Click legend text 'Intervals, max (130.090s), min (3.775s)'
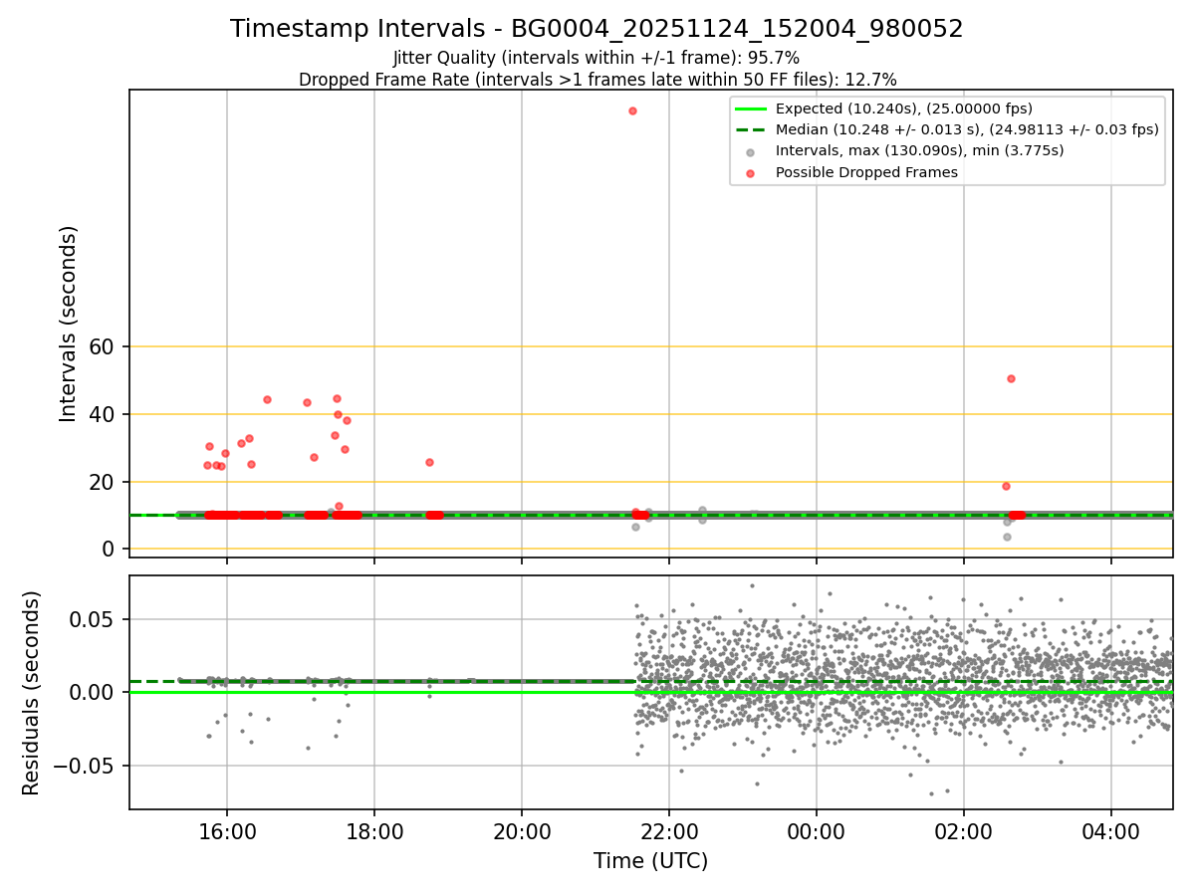Screen dimensions: 1195x896 click(x=920, y=151)
